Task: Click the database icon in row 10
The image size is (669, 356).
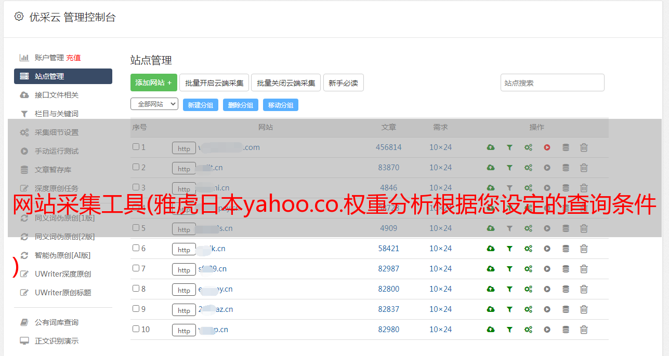Action: [x=566, y=330]
